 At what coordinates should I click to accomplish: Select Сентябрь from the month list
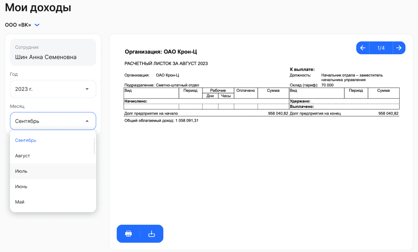click(53, 140)
